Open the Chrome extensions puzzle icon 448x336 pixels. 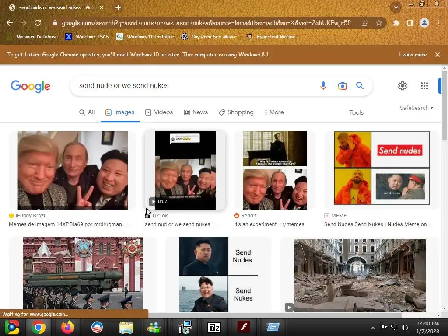click(x=396, y=23)
